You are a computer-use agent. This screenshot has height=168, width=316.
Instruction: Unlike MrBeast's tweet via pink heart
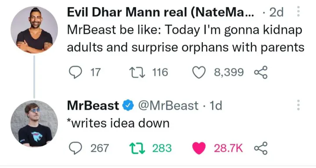(x=199, y=148)
